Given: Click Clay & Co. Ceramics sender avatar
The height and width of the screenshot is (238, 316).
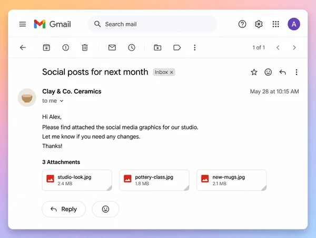Looking at the screenshot, I should [27, 97].
